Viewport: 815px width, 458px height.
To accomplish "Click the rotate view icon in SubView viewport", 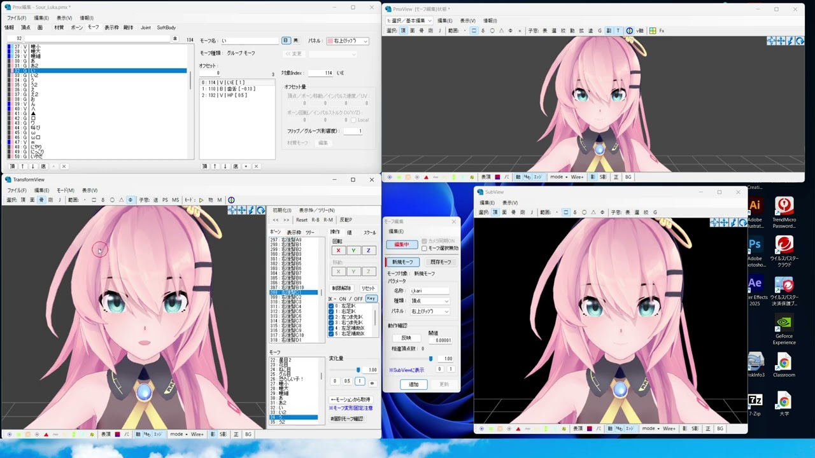I will click(742, 222).
